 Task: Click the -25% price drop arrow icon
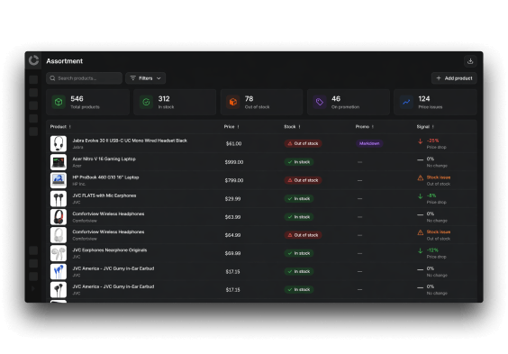tap(421, 141)
